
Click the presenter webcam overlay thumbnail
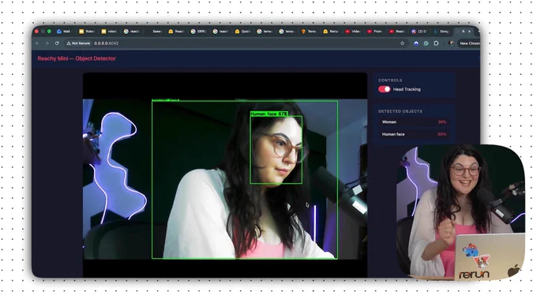(x=460, y=212)
